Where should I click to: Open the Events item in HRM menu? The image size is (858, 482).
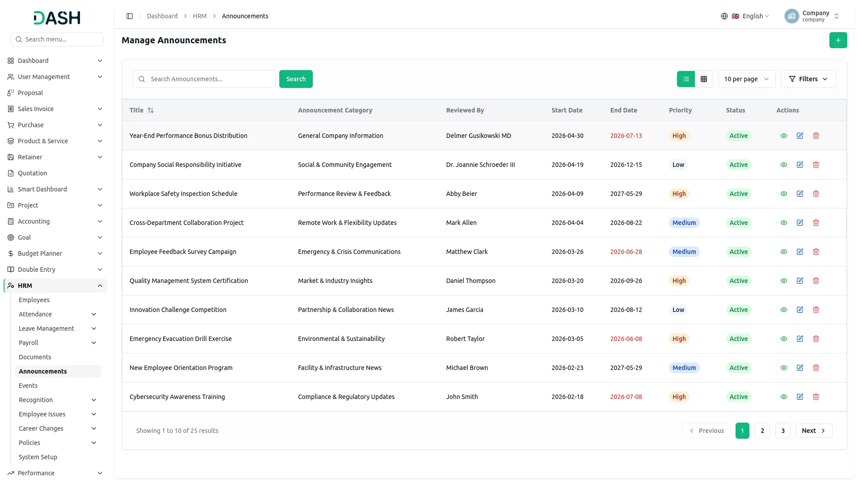[28, 386]
